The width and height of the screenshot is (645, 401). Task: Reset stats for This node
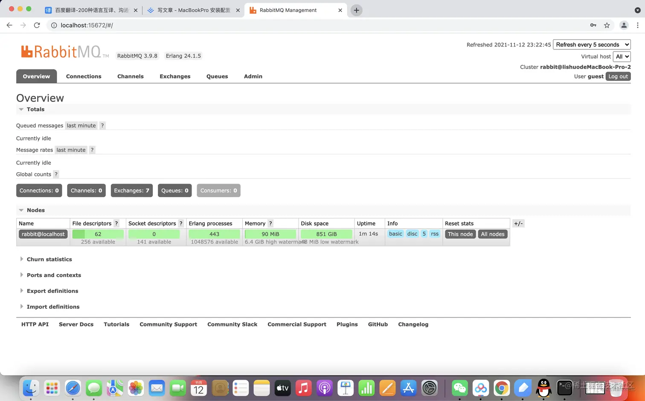pos(460,234)
